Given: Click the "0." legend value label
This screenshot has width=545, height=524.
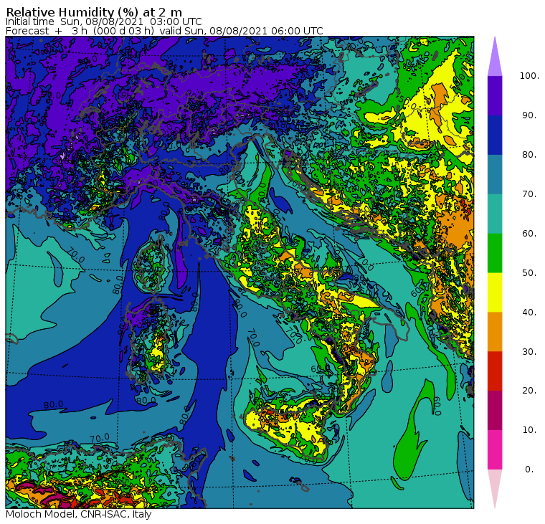Looking at the screenshot, I should pos(529,470).
